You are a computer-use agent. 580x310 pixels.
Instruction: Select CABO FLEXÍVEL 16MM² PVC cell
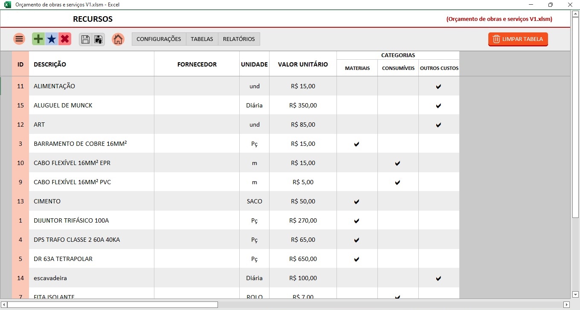coord(91,182)
